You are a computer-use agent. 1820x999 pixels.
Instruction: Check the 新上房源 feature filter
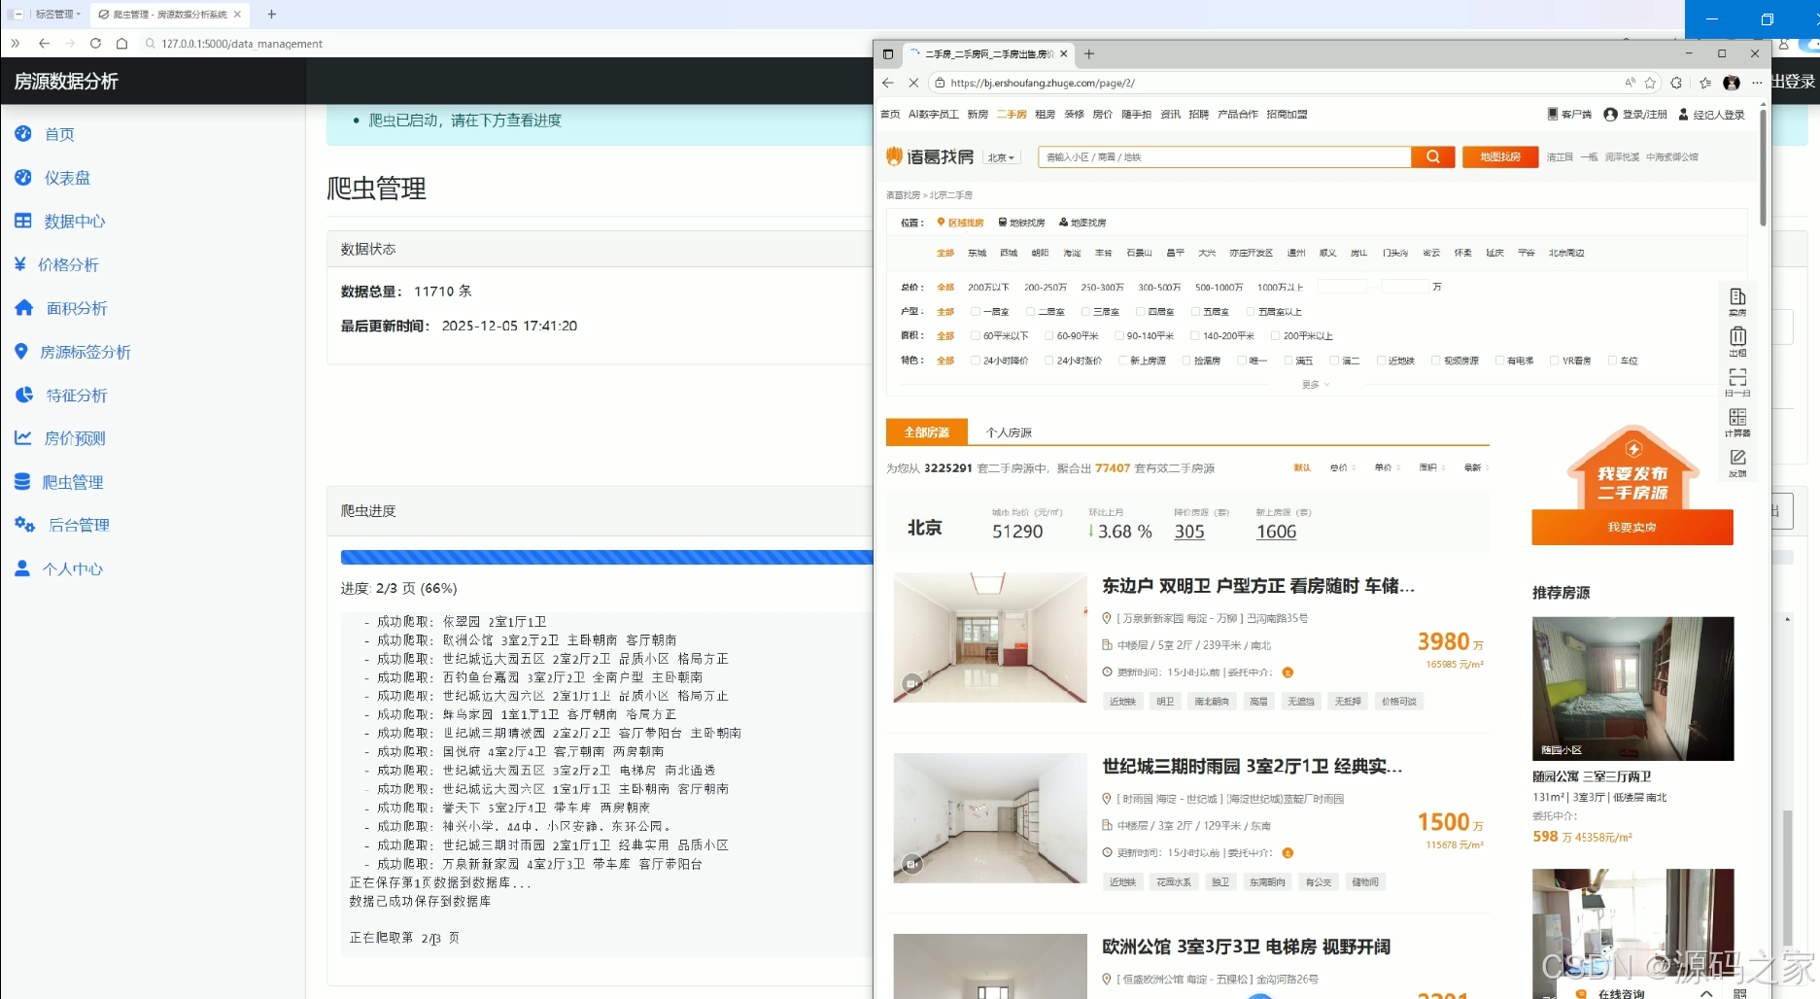pyautogui.click(x=1122, y=361)
